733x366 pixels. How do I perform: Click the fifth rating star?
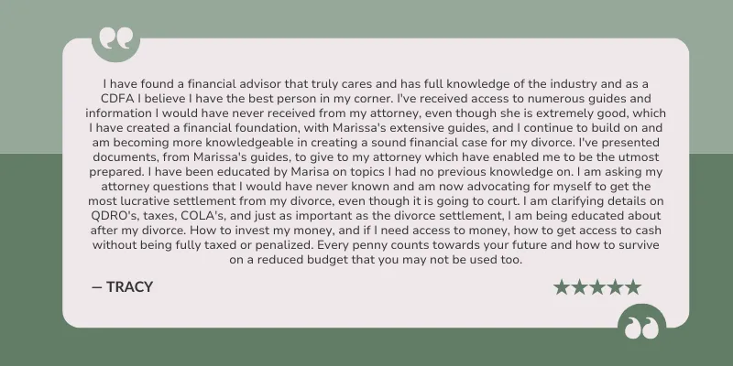pos(633,287)
